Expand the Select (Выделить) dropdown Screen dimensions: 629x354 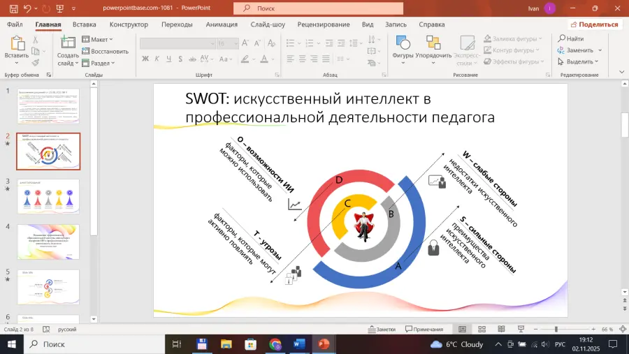579,61
